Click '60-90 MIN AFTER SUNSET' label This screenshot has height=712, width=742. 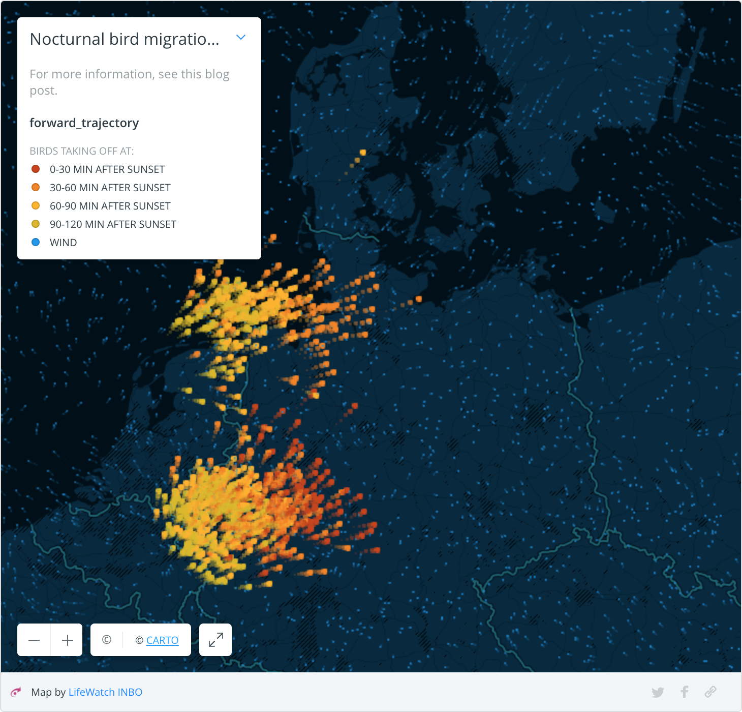coord(110,206)
